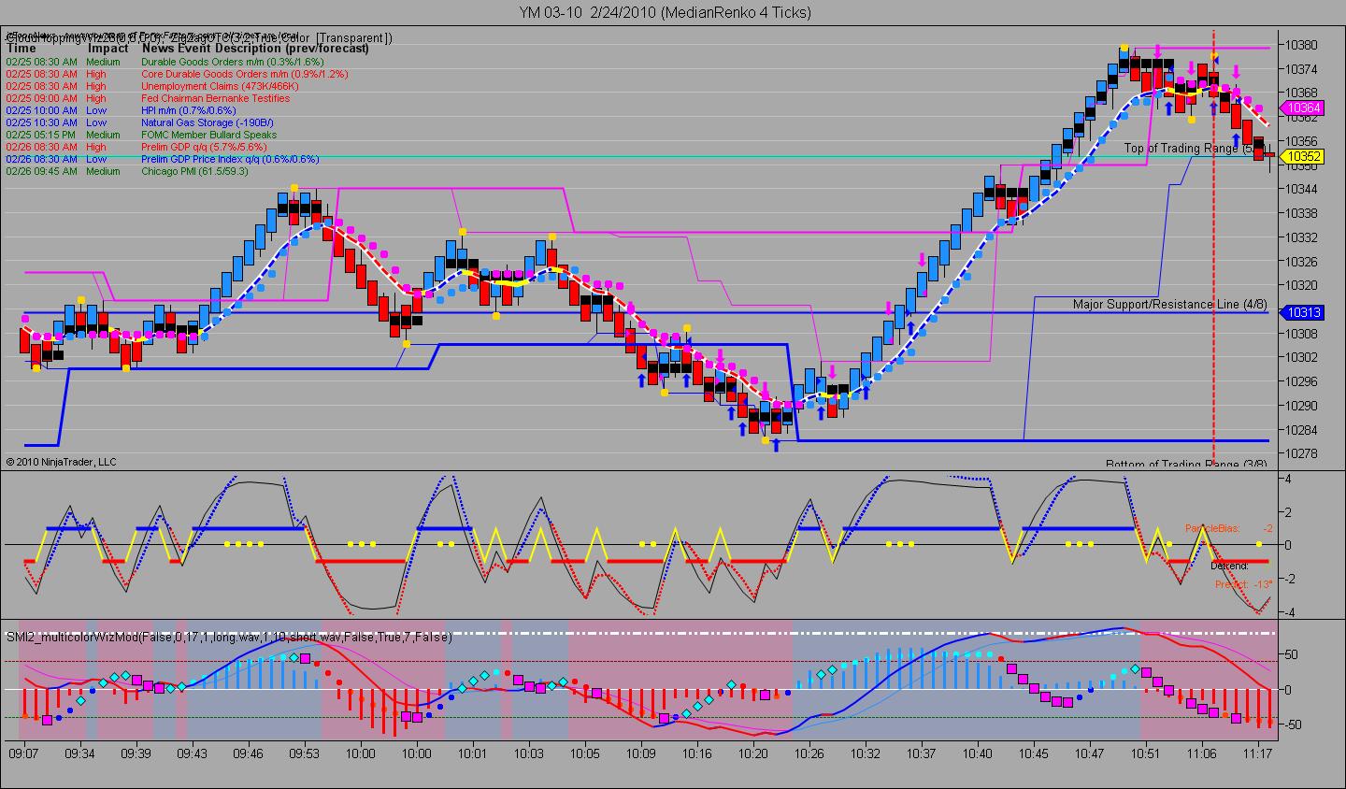Image resolution: width=1346 pixels, height=789 pixels.
Task: Click the News Event Description column header
Action: [255, 48]
